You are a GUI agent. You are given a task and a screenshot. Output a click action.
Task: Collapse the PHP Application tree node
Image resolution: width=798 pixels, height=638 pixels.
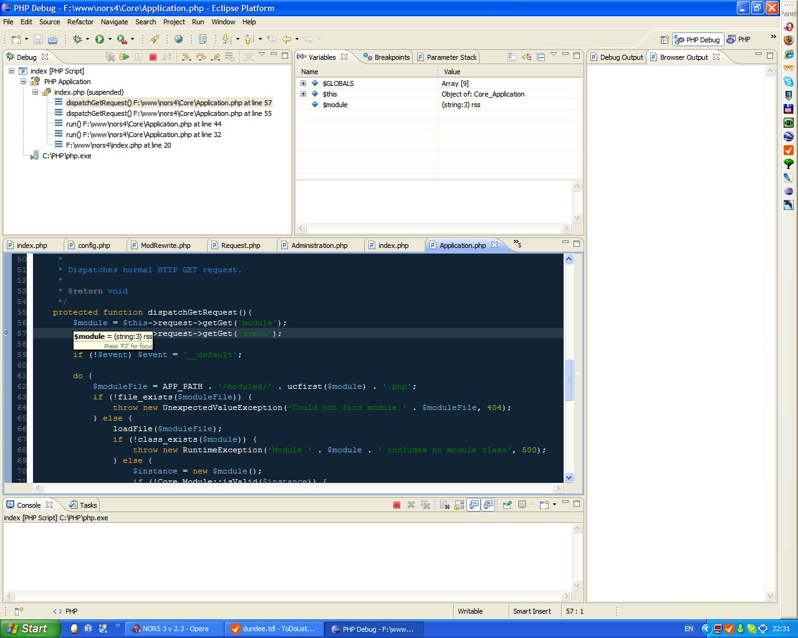23,82
